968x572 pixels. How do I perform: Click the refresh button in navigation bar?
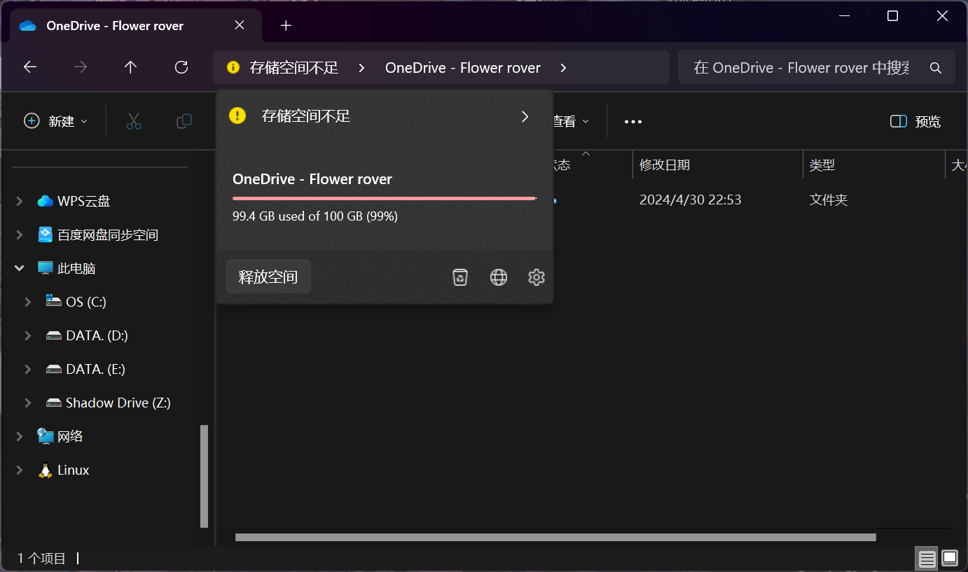[181, 67]
